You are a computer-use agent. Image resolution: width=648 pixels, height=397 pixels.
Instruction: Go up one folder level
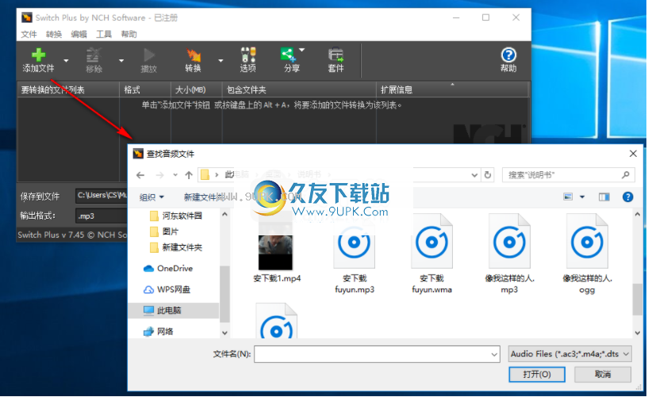coord(189,175)
